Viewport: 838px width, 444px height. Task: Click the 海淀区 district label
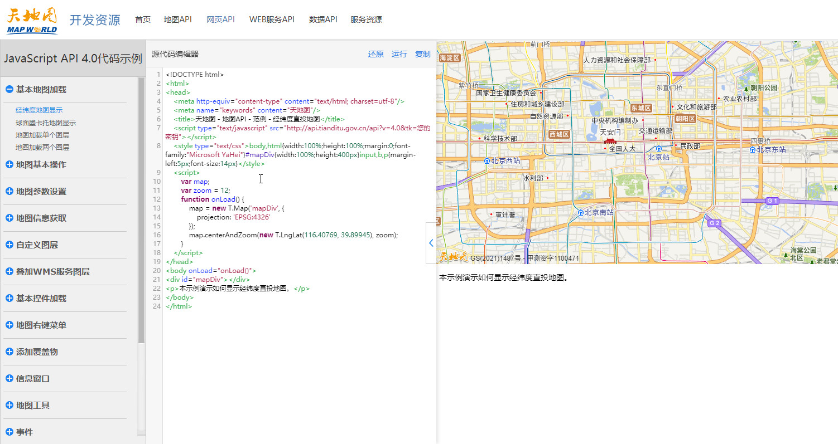449,57
